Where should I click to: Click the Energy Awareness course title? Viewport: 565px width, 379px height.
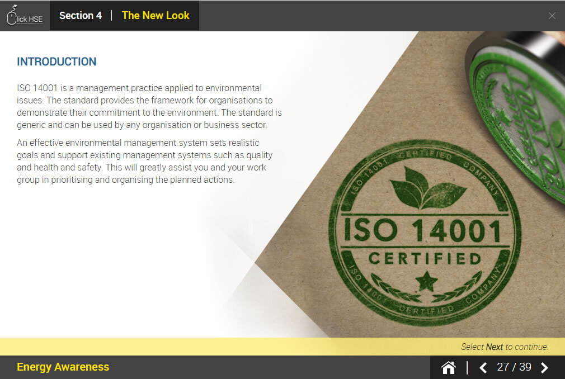click(63, 367)
